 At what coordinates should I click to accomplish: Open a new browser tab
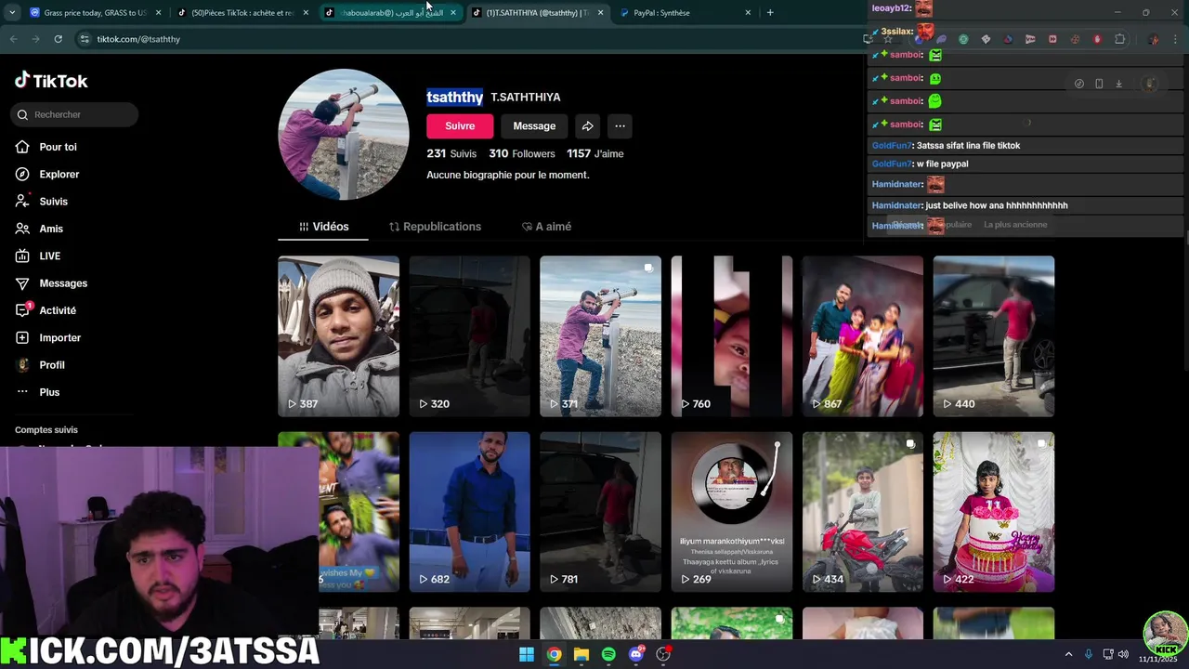pos(770,13)
